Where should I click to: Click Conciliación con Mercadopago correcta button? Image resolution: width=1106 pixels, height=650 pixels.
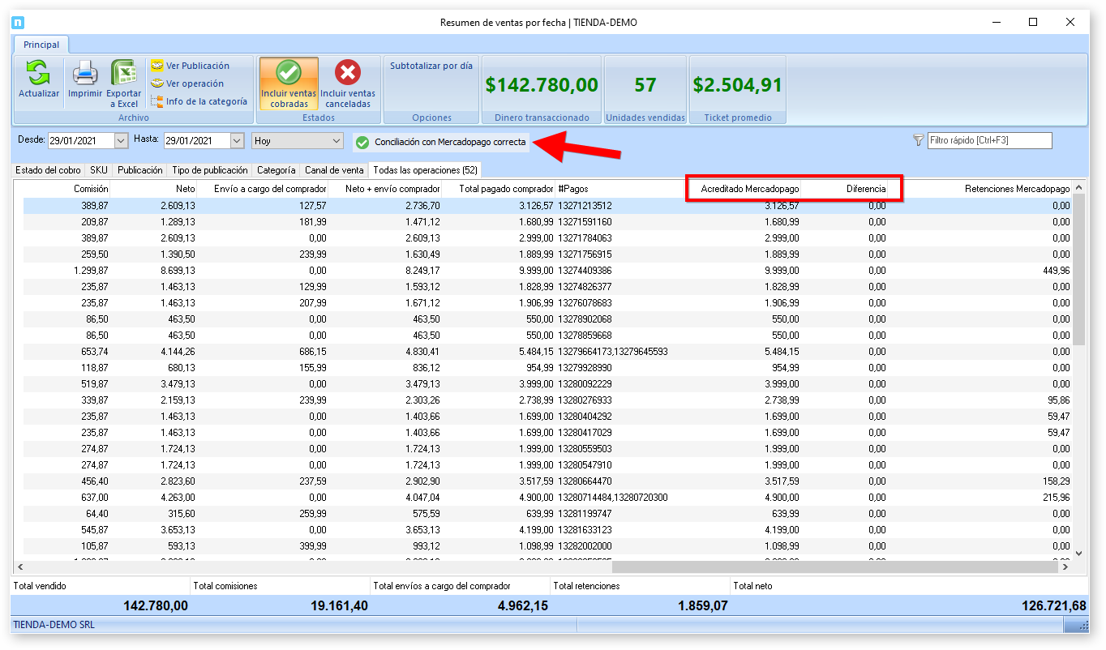point(441,142)
